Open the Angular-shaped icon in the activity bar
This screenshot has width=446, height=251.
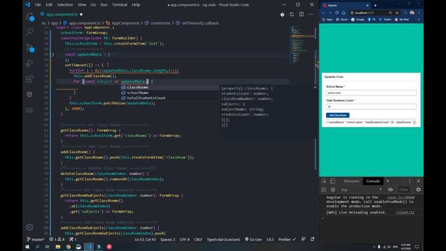(x=29, y=94)
